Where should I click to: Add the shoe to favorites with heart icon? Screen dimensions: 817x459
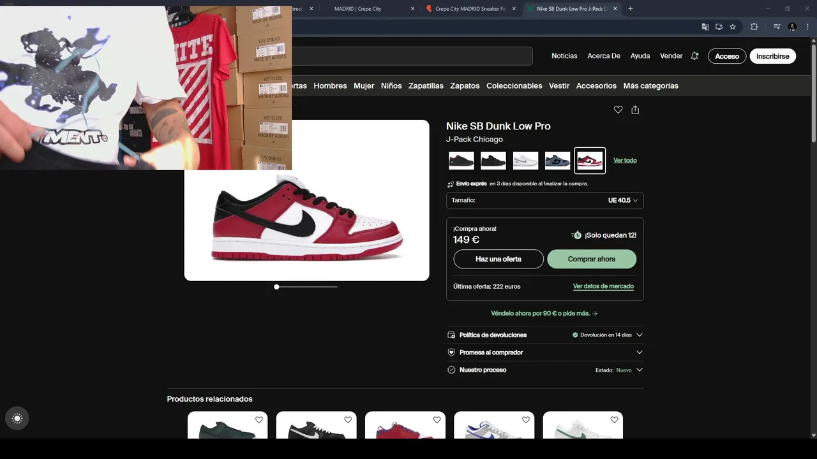618,110
